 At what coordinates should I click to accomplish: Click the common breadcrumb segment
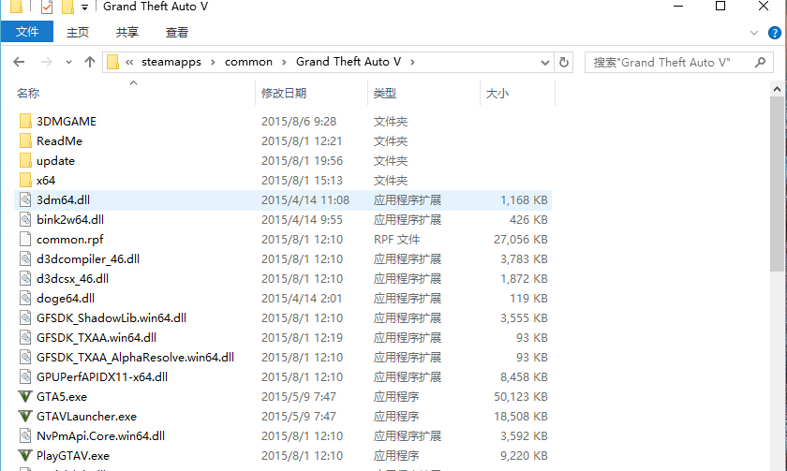pos(248,62)
